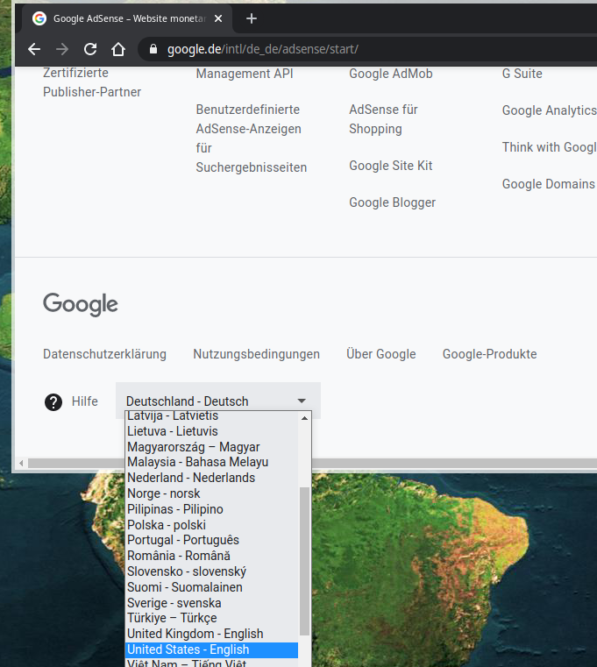Image resolution: width=597 pixels, height=667 pixels.
Task: Open a new tab with plus button
Action: click(252, 18)
